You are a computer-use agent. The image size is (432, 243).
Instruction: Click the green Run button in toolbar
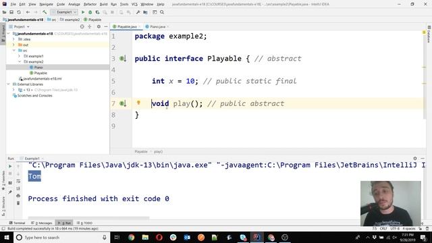coord(83,12)
